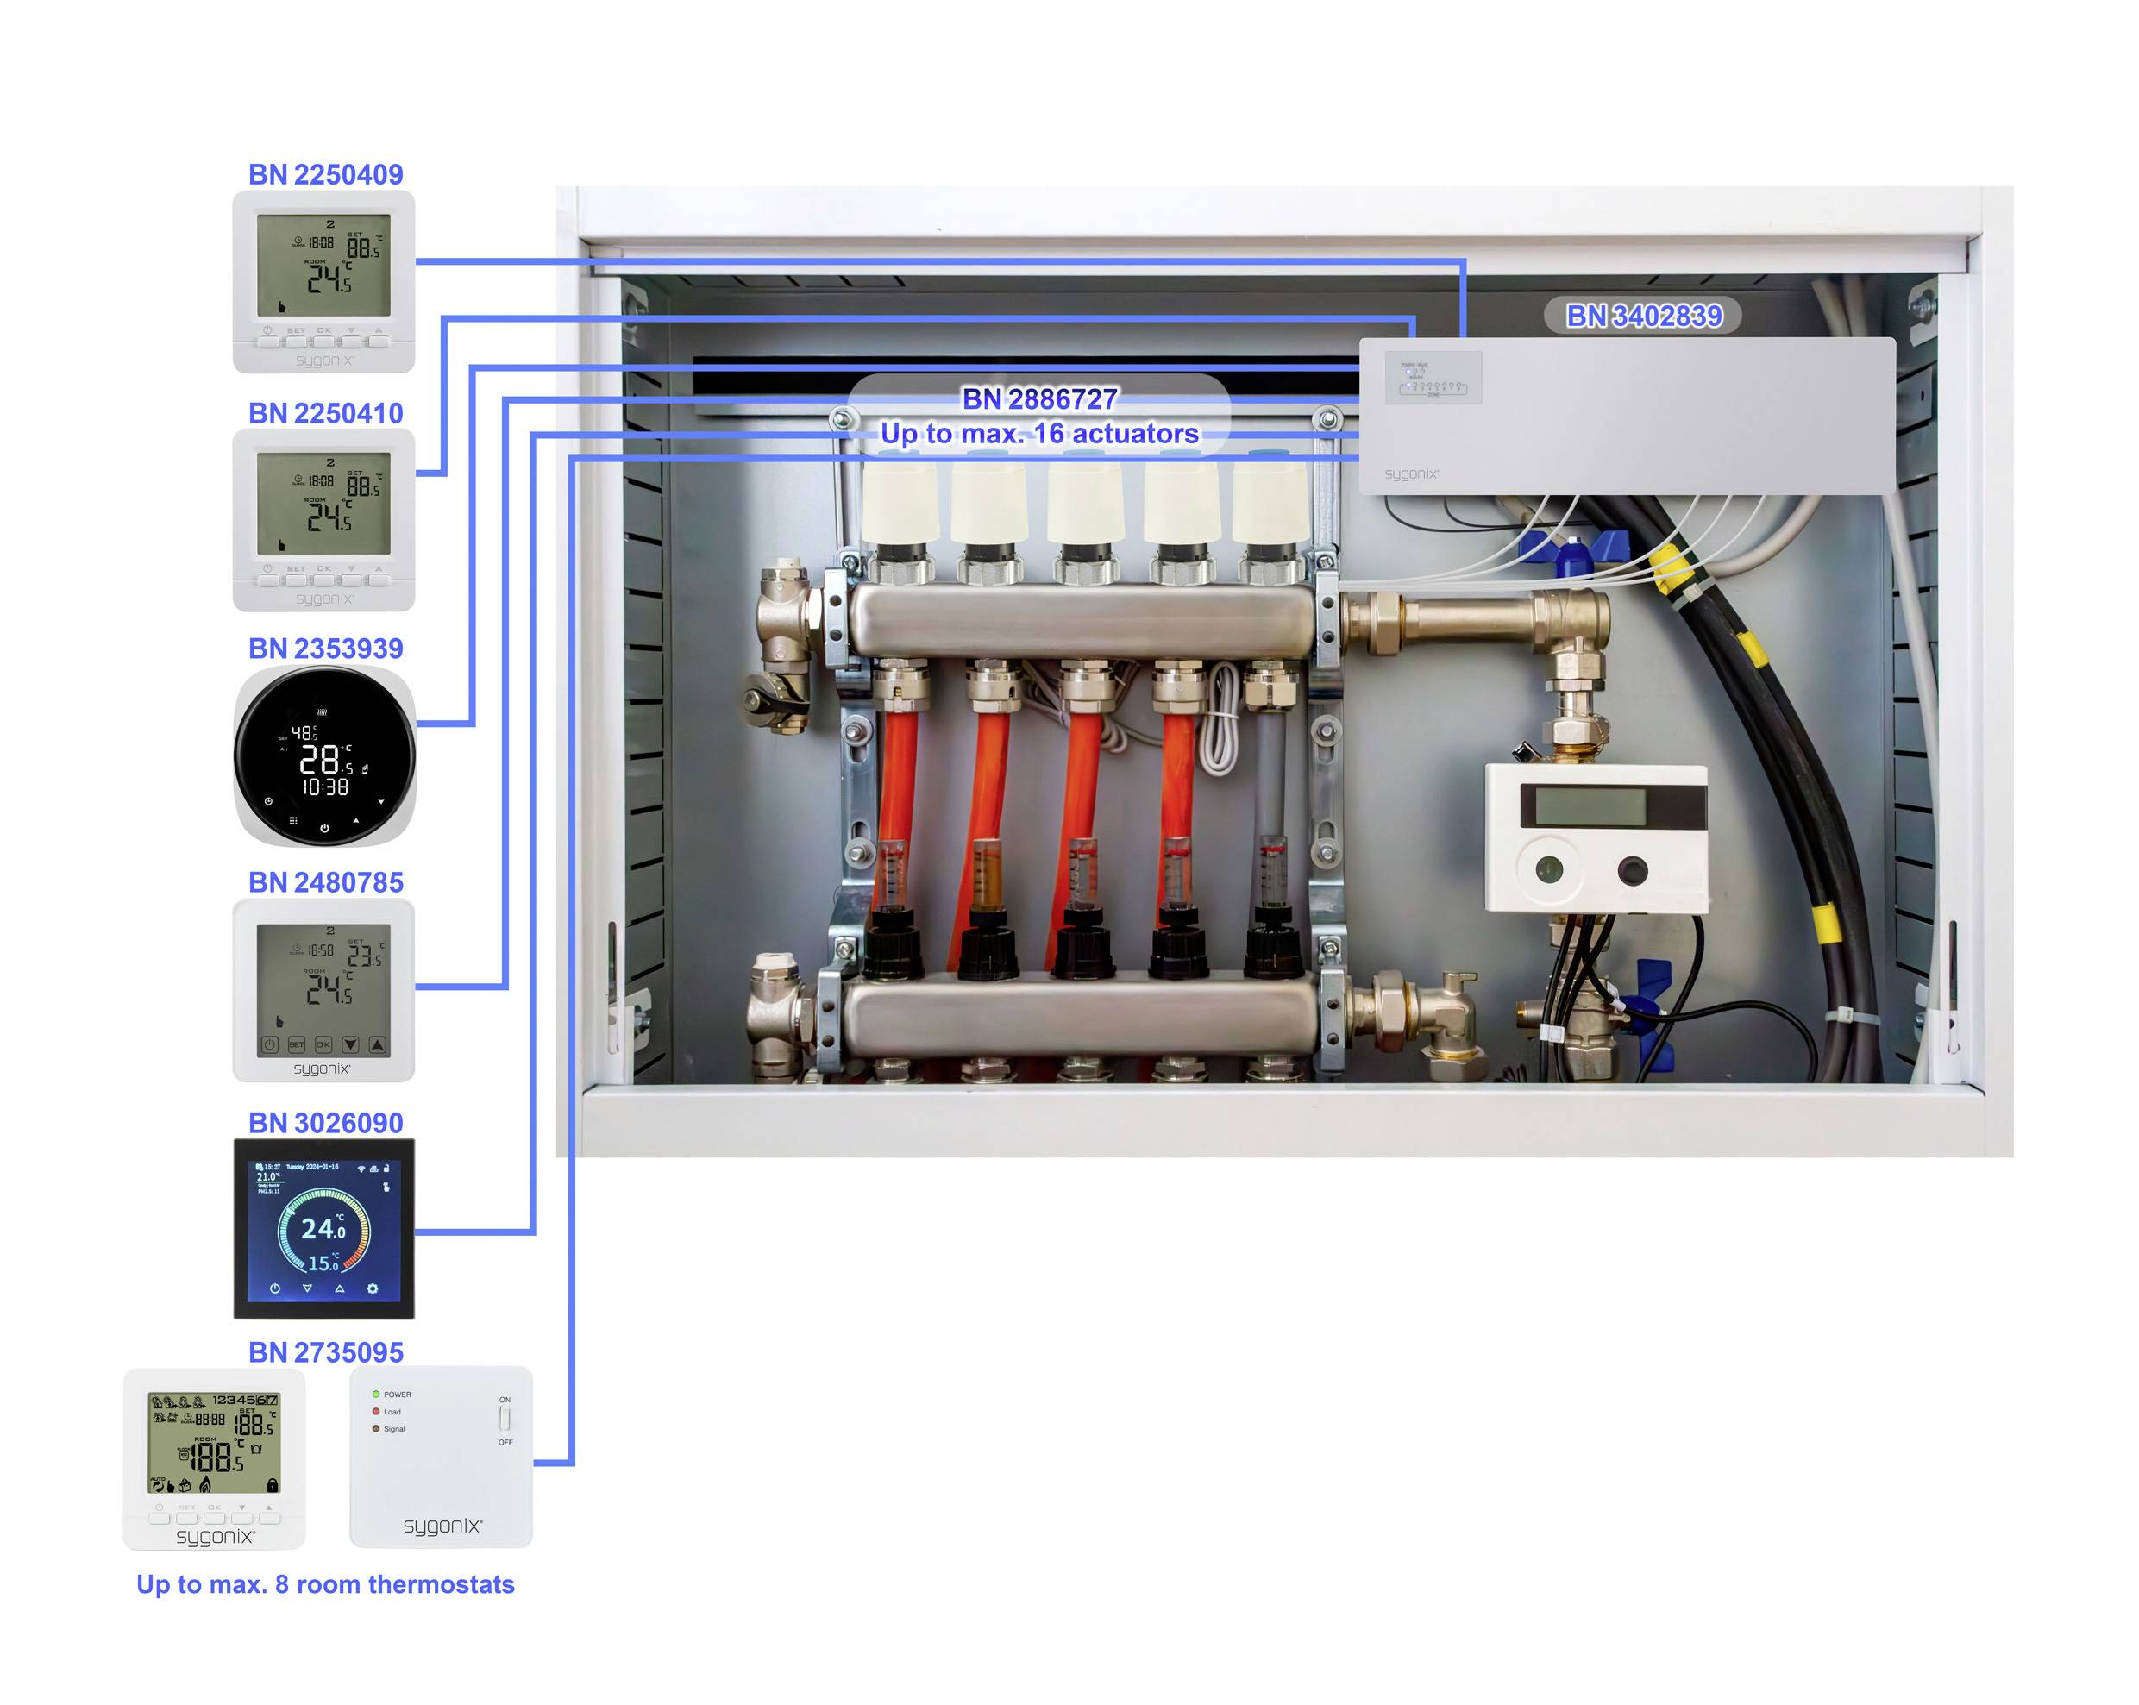Click the red Load LED on the receiver

[x=376, y=1412]
